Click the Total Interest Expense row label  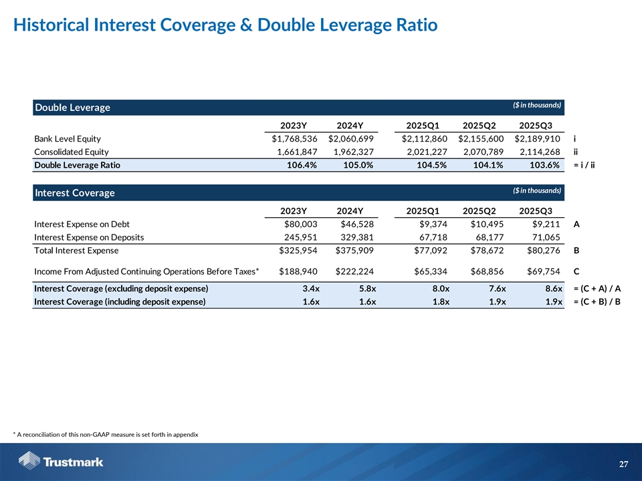76,251
